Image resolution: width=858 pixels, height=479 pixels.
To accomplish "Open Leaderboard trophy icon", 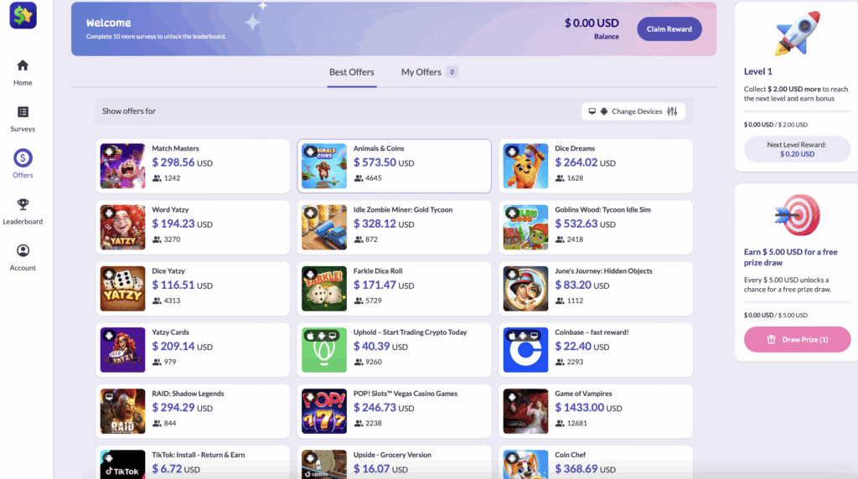I will pos(23,204).
